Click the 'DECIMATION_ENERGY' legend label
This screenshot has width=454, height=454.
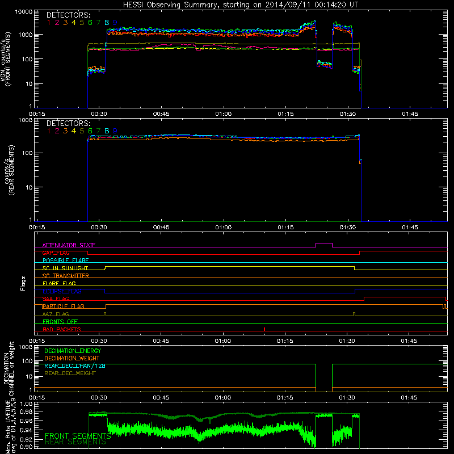click(73, 351)
